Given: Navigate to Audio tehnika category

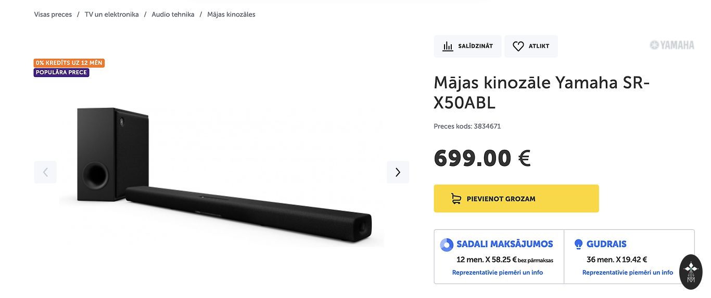Looking at the screenshot, I should tap(173, 15).
